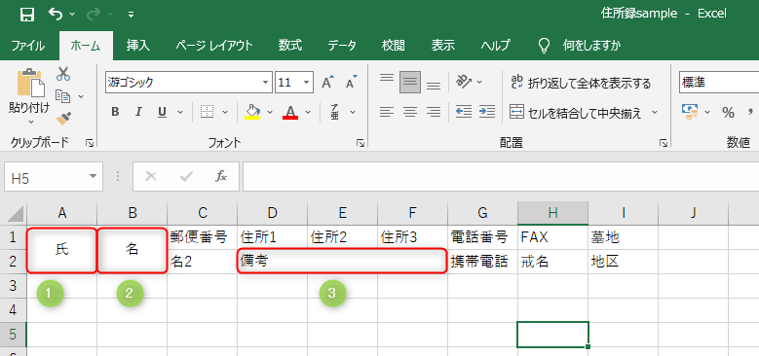The image size is (759, 356).
Task: Toggle Underline formatting
Action: [162, 112]
